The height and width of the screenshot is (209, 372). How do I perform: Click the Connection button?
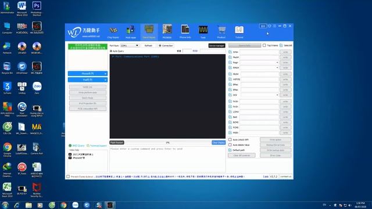[x=166, y=45]
